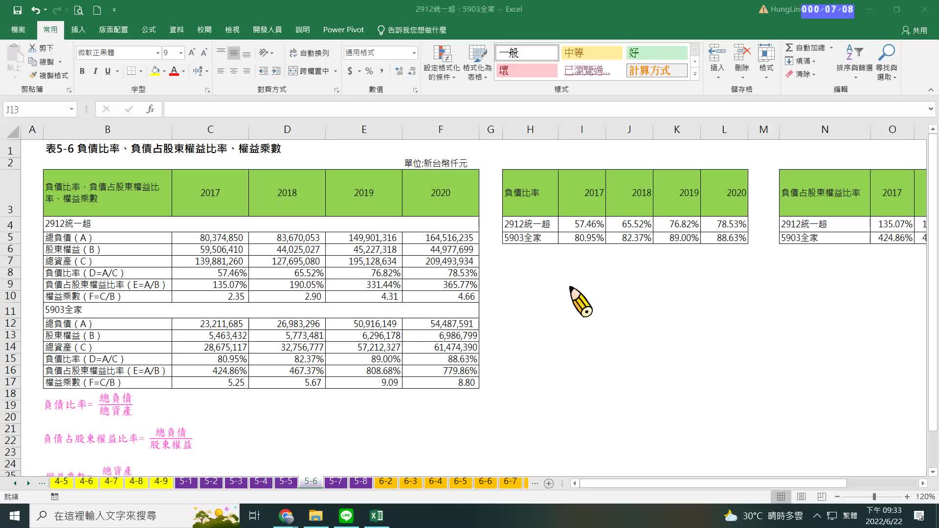
Task: Open Format as Table (格式化為表格)
Action: (477, 63)
